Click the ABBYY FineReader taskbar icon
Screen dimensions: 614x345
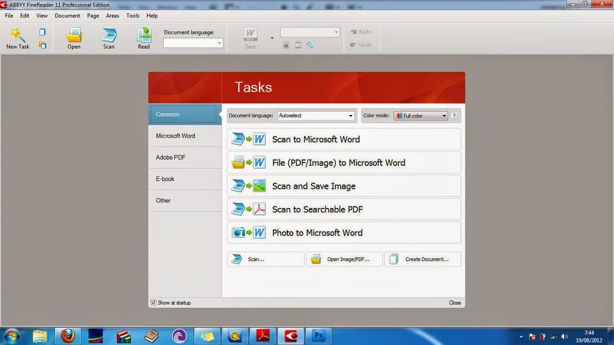click(291, 336)
